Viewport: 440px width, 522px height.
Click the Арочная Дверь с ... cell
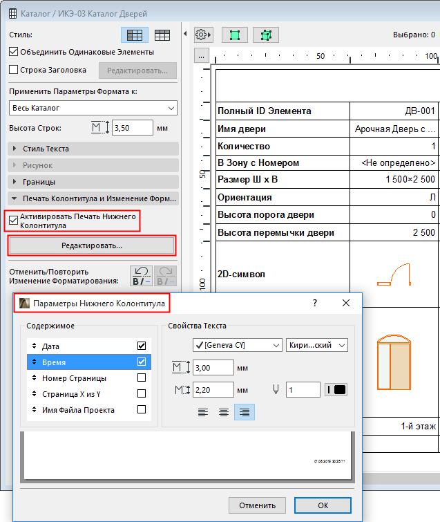(395, 129)
